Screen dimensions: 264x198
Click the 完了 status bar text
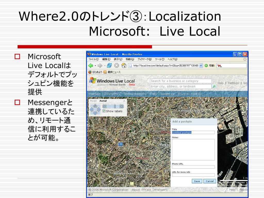click(90, 195)
